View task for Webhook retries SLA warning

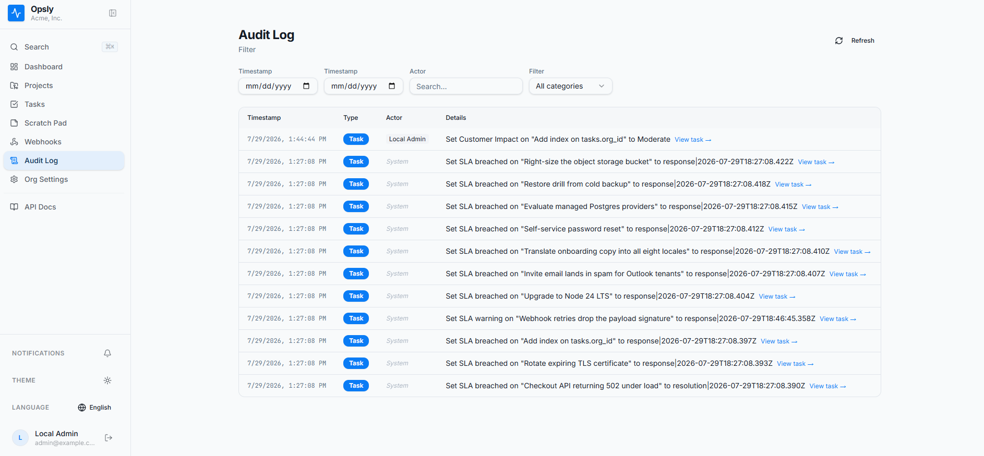838,319
